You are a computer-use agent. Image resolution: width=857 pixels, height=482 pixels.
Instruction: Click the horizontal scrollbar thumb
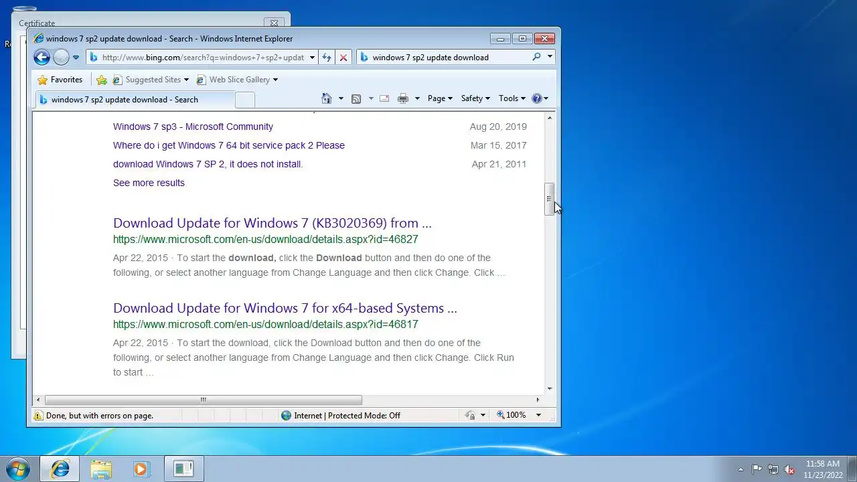coord(202,400)
